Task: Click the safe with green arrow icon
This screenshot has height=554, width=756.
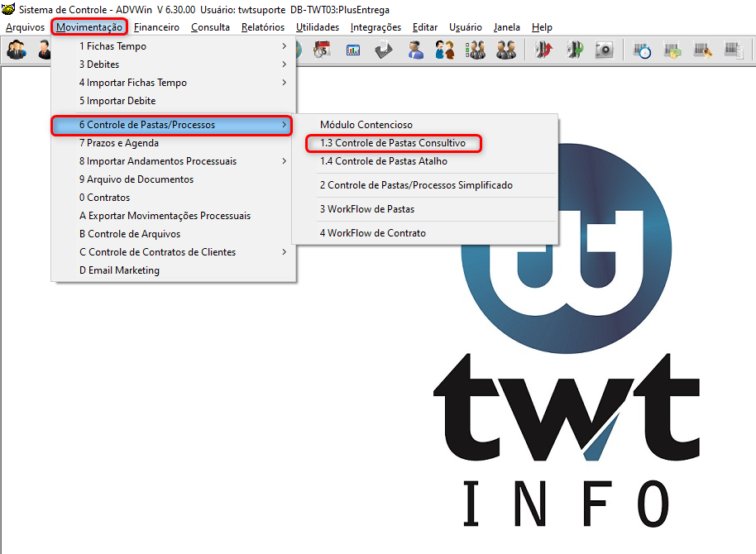Action: pyautogui.click(x=574, y=50)
